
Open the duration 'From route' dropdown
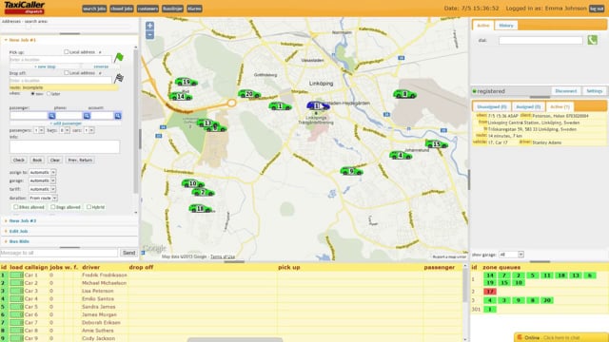pos(44,199)
